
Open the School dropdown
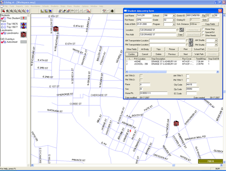[174, 16]
